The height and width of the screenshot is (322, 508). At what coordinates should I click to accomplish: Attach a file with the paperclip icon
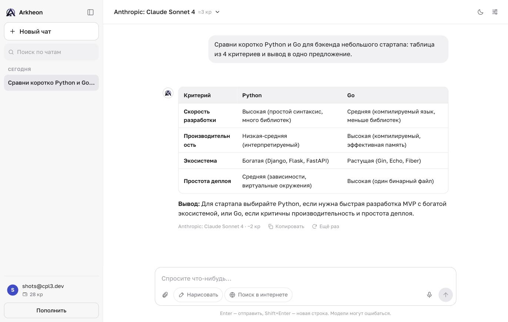165,295
